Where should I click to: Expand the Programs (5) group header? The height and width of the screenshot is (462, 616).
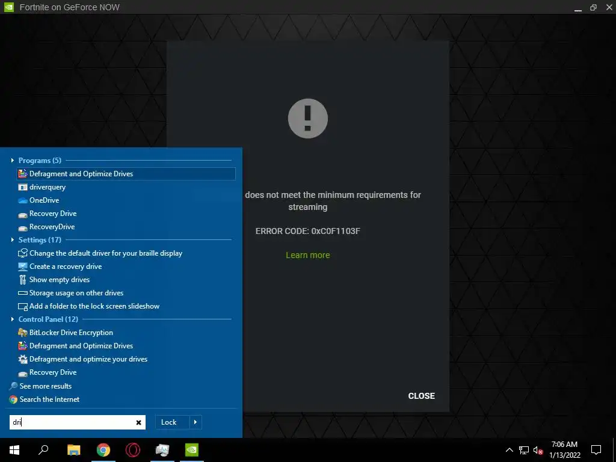tap(40, 160)
